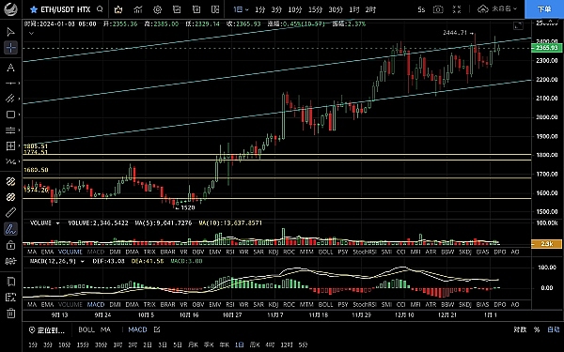564x352 pixels.
Task: Toggle ETH/USDT favorite star
Action: click(34, 9)
